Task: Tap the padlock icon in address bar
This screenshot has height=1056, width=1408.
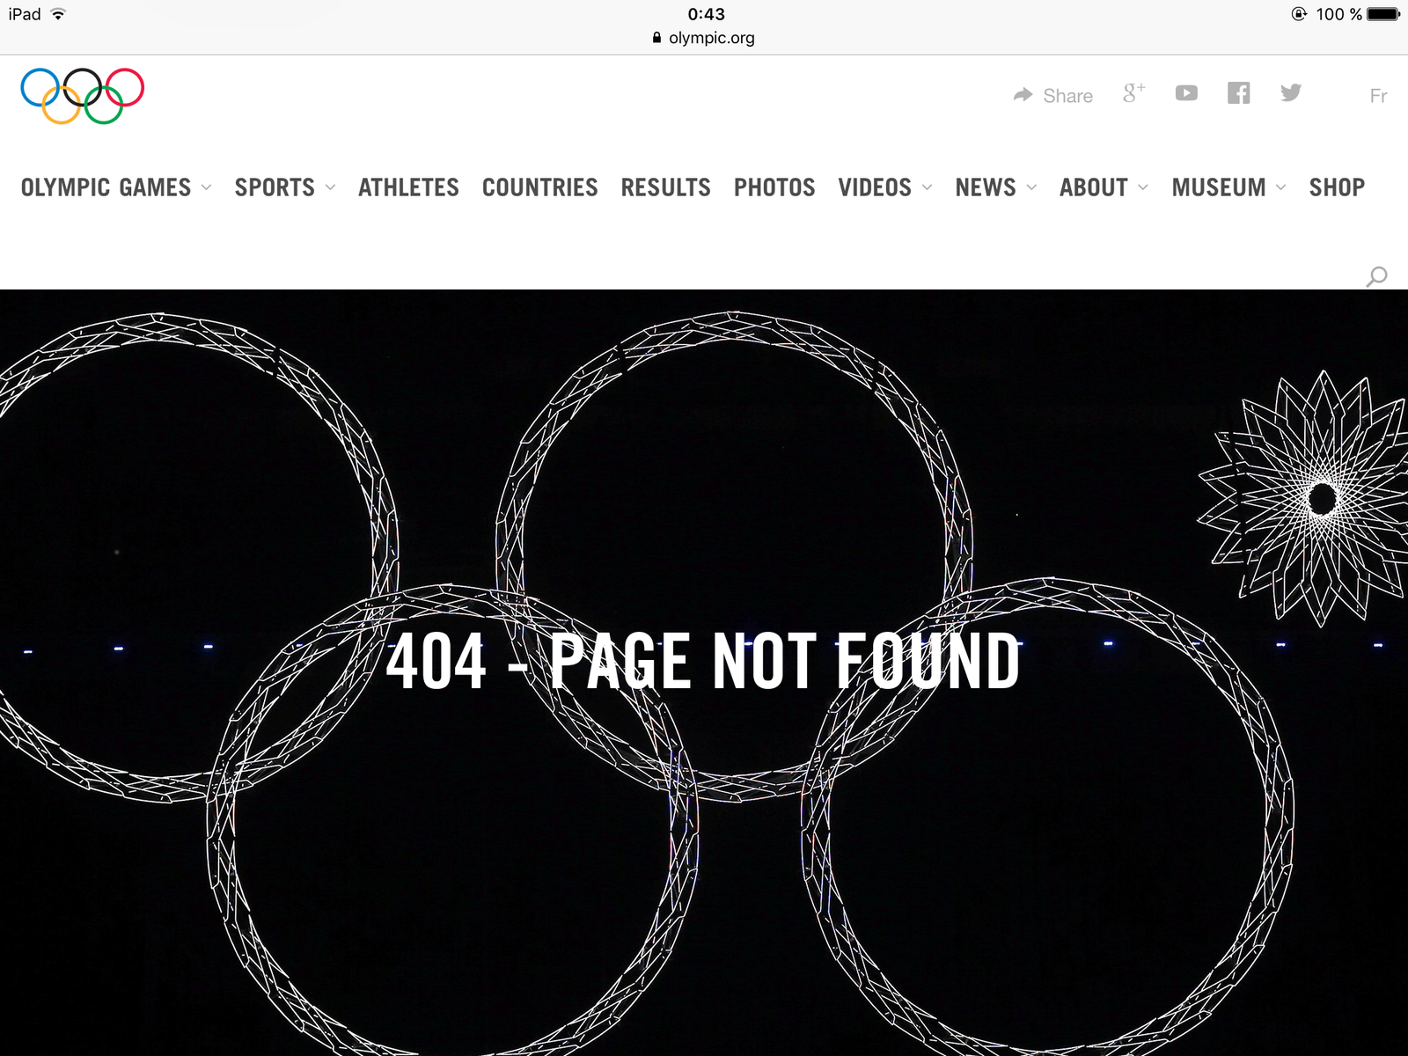Action: [656, 38]
